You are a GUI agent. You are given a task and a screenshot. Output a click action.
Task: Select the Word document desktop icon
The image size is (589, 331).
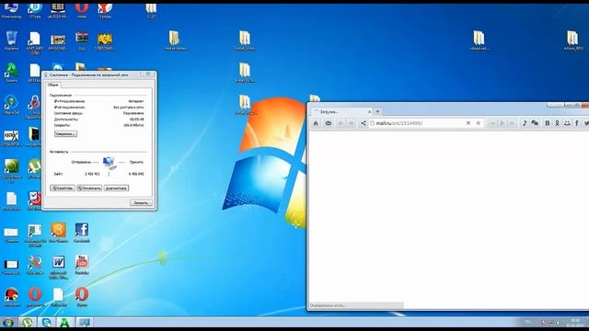point(58,268)
